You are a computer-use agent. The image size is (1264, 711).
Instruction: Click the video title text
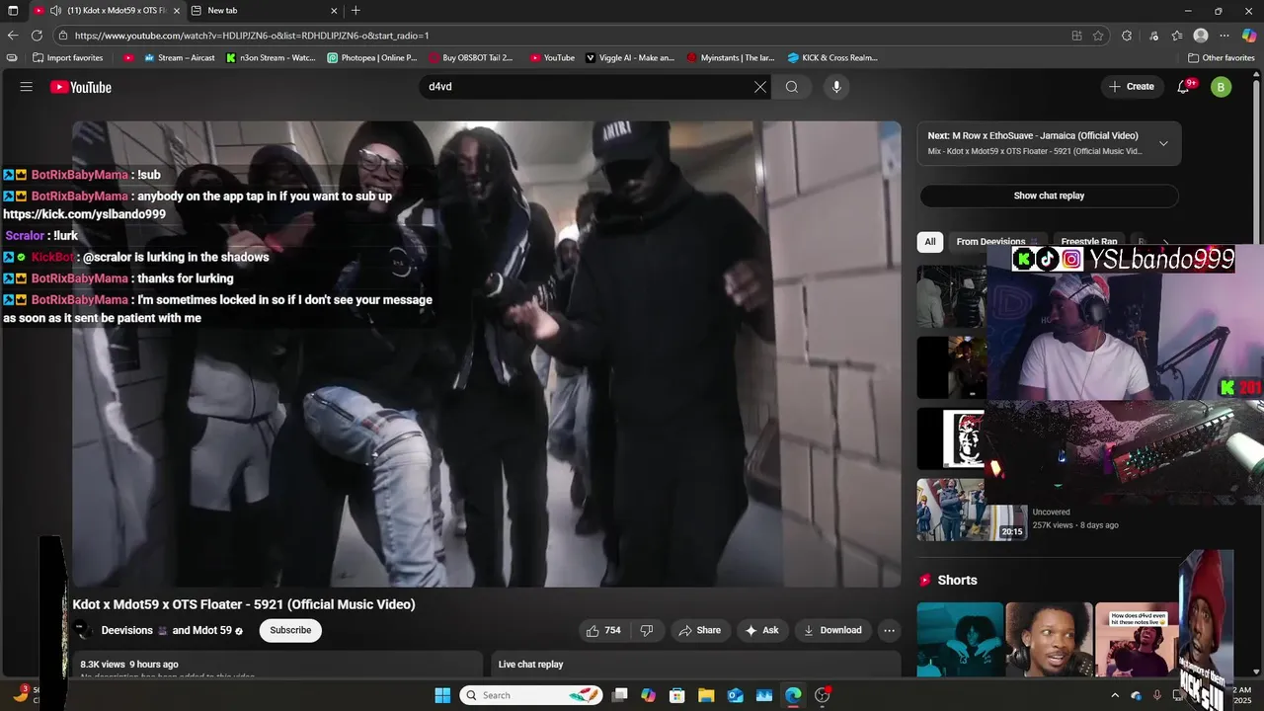pyautogui.click(x=244, y=604)
